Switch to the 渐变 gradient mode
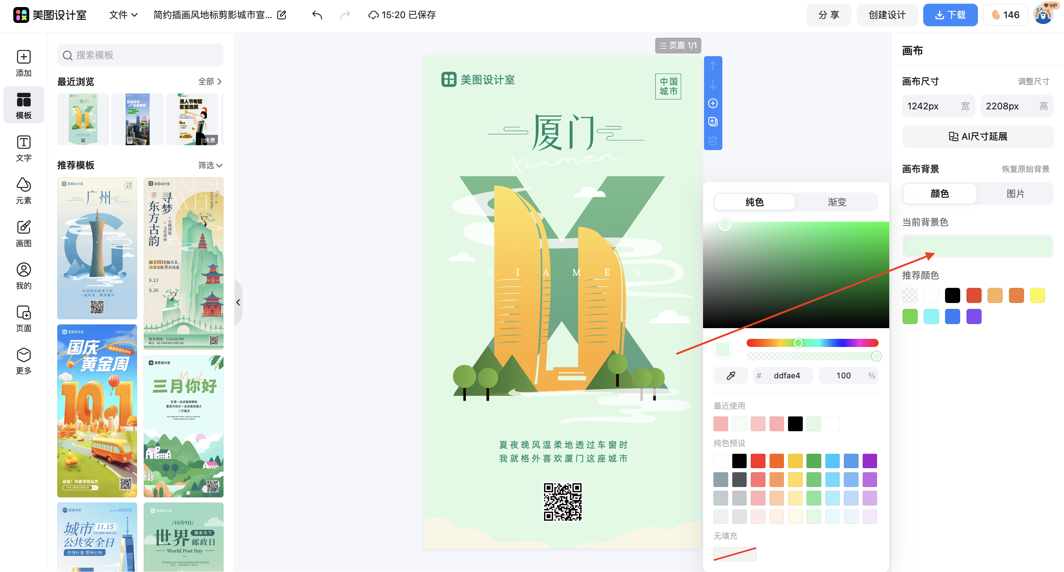 click(837, 202)
